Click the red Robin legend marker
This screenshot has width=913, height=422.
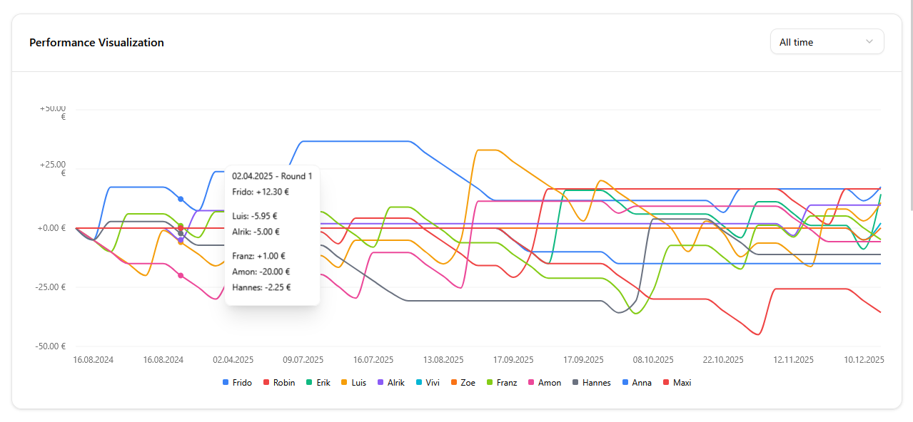pos(266,383)
